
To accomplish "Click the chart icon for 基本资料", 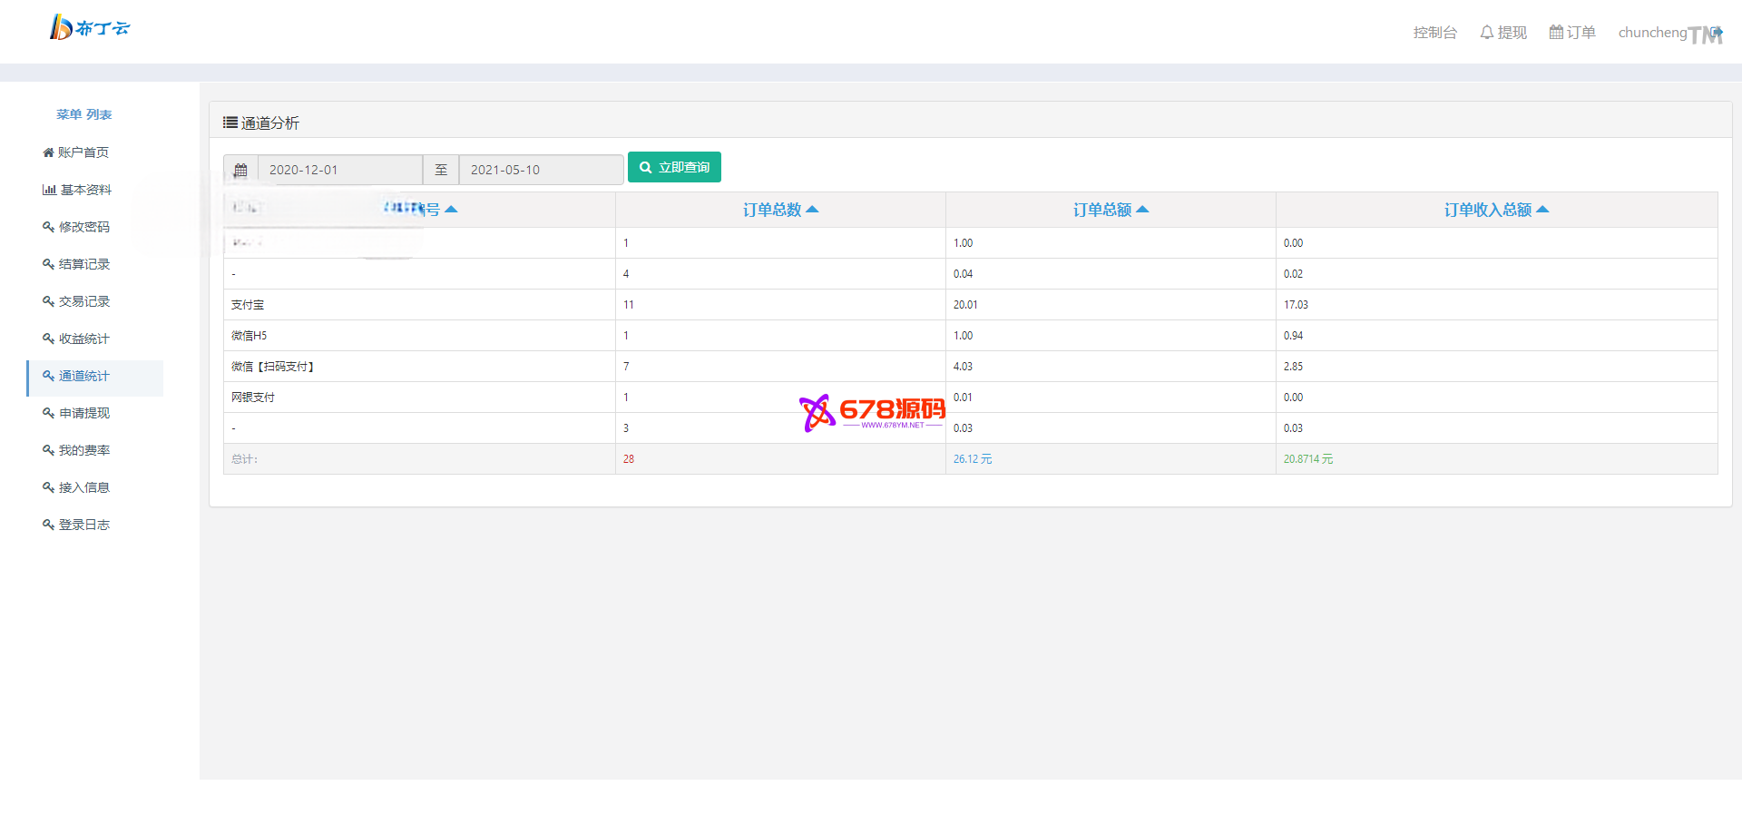I will [x=49, y=190].
